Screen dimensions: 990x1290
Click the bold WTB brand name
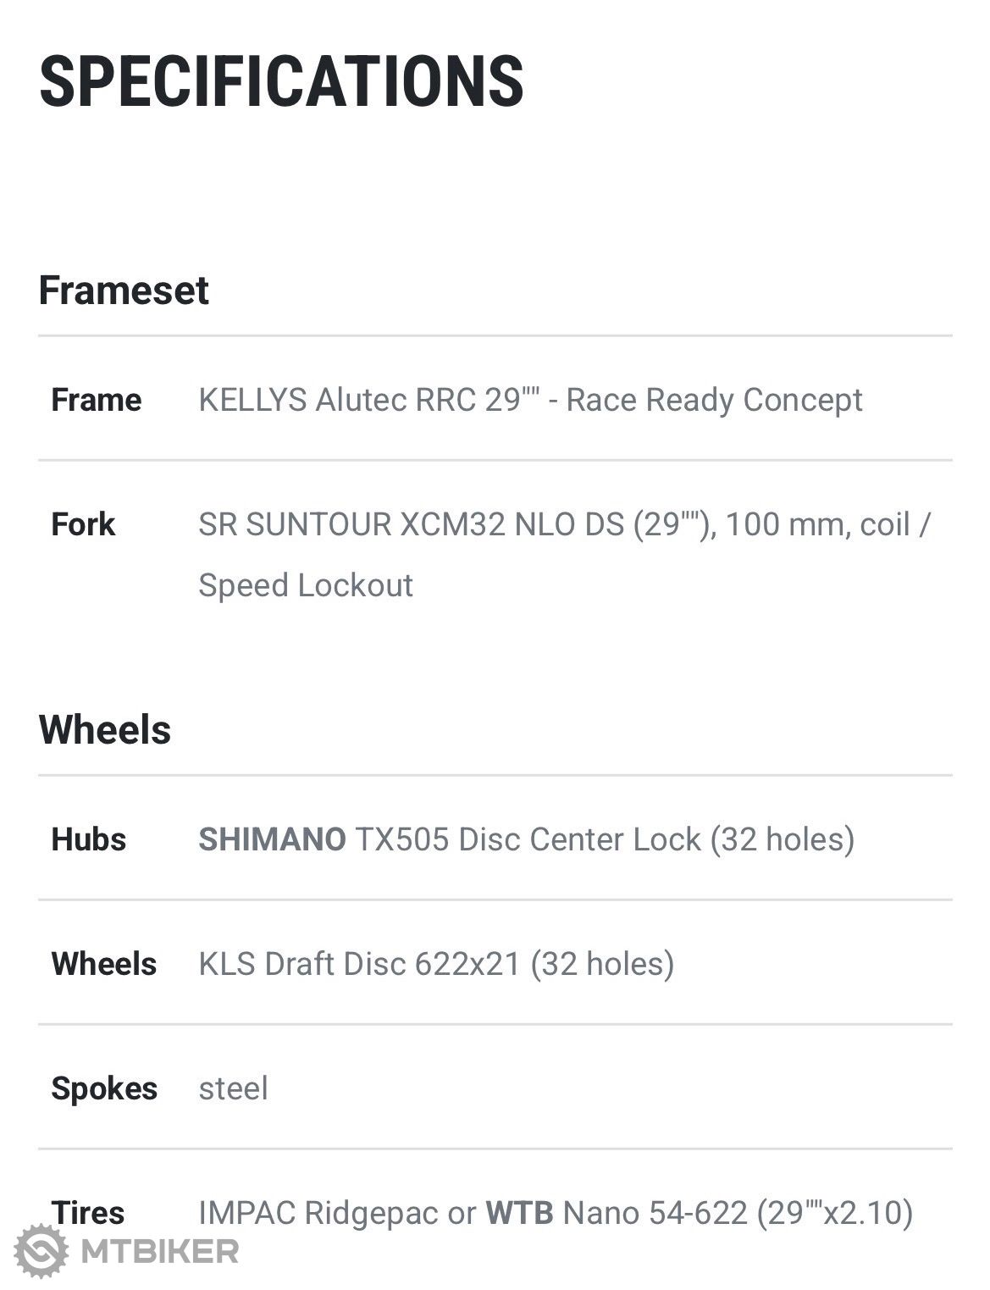519,1213
